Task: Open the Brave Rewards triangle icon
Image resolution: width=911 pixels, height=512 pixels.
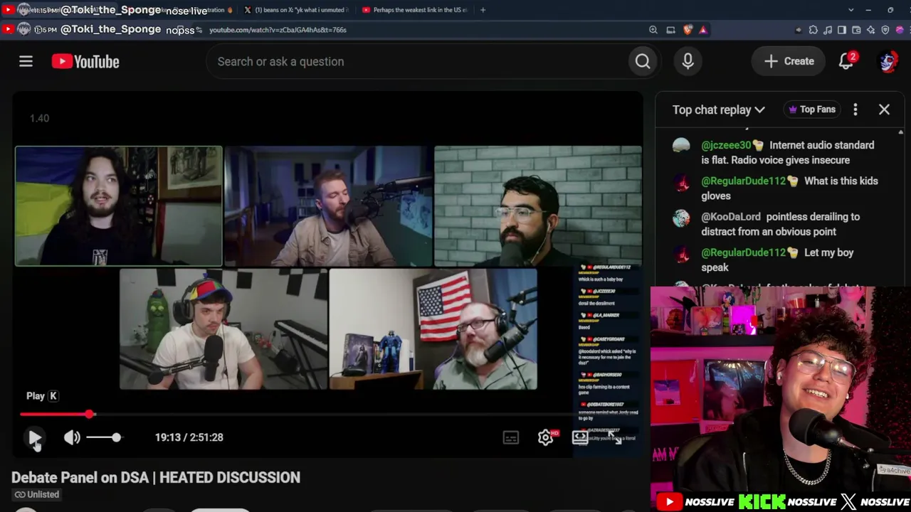Action: (x=702, y=30)
